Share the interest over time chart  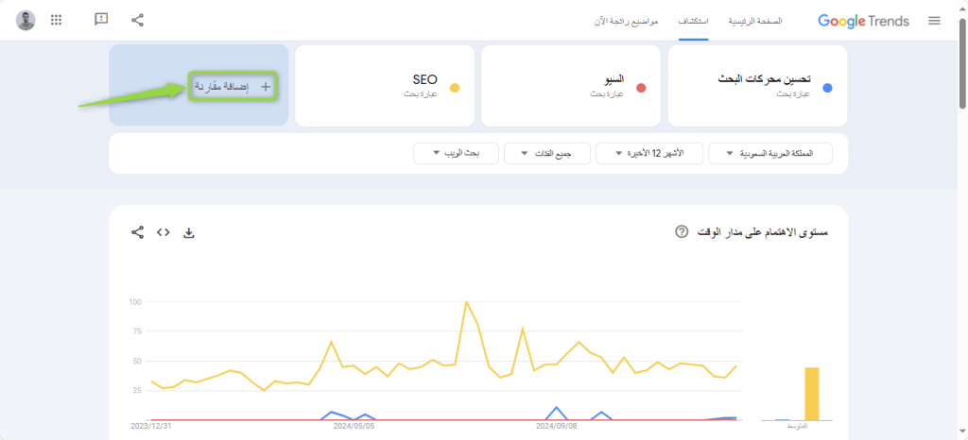tap(138, 232)
